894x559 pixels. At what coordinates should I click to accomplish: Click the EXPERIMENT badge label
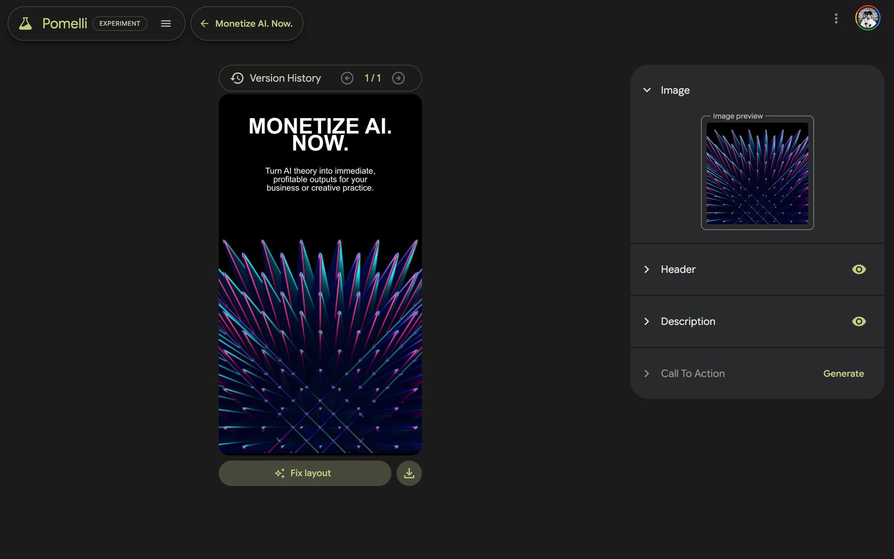tap(119, 23)
